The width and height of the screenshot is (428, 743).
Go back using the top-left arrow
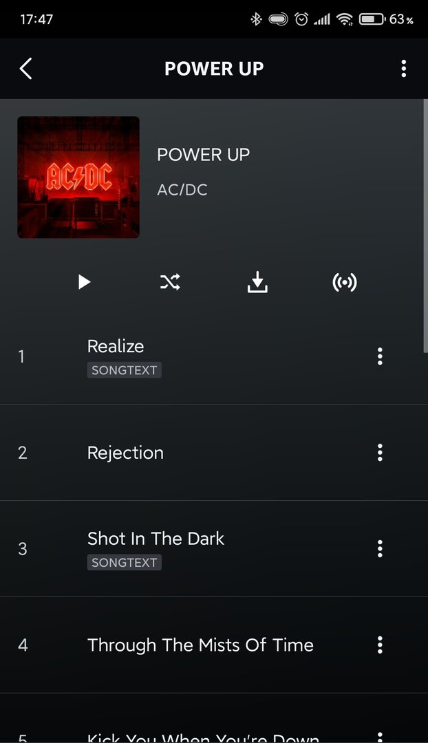pos(25,69)
